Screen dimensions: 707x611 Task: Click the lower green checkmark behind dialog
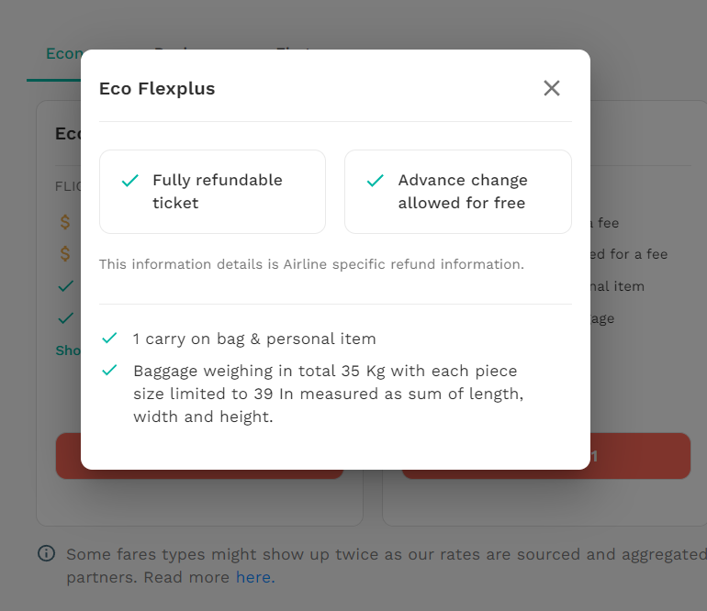pos(66,318)
